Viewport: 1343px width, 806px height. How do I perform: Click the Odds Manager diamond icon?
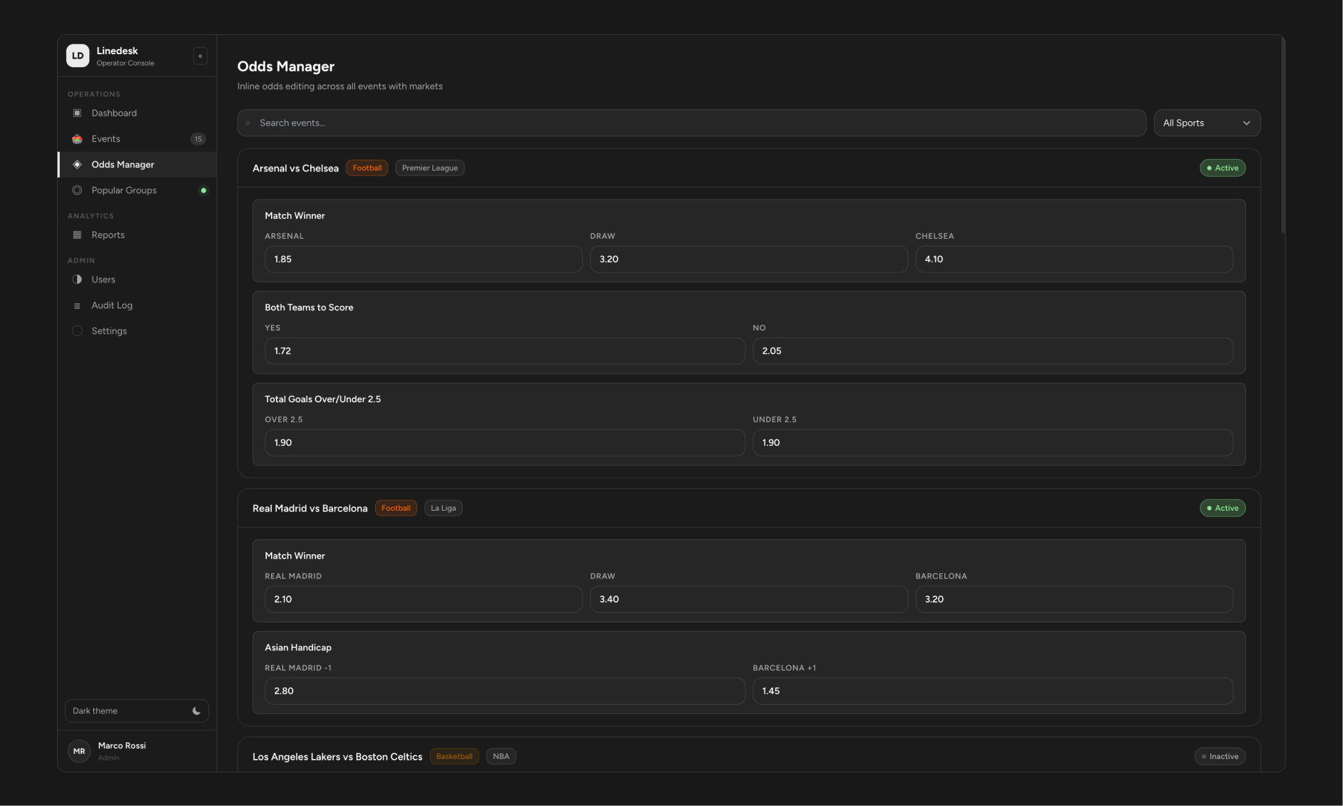pyautogui.click(x=77, y=164)
